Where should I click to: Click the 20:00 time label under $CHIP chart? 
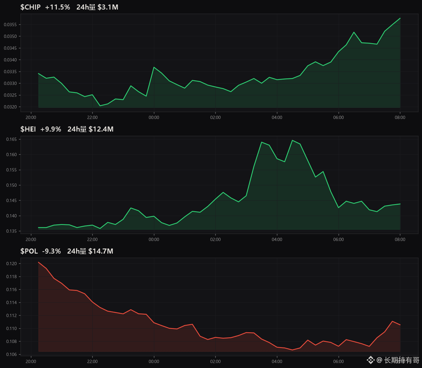[x=31, y=117]
